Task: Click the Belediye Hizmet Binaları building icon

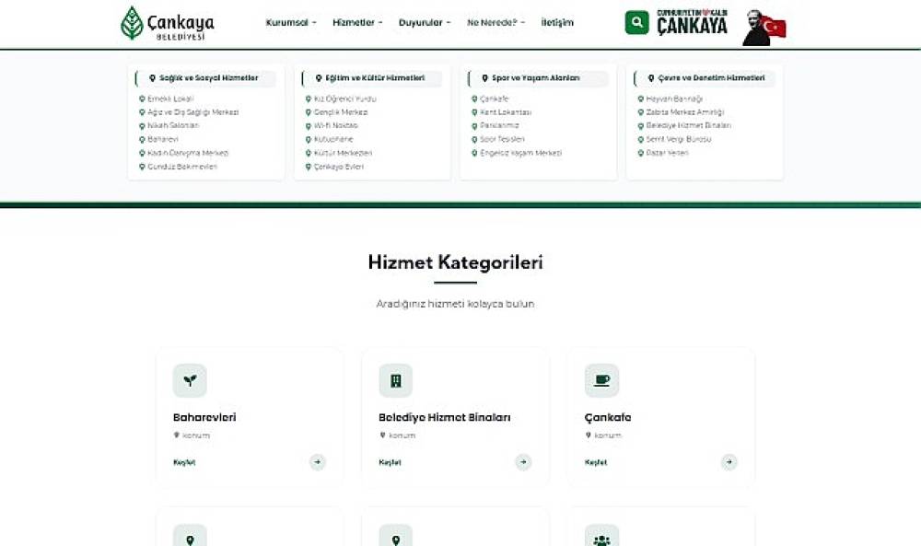Action: click(x=395, y=380)
